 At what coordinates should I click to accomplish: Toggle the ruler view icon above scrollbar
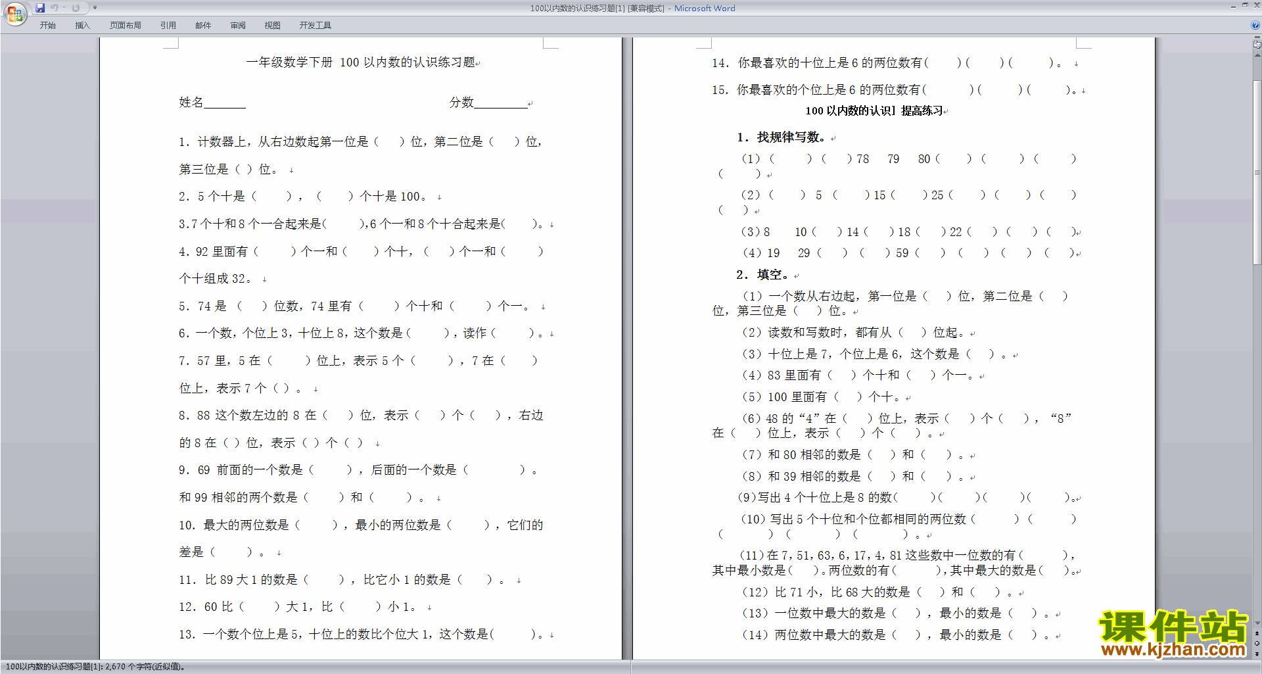[x=1257, y=45]
